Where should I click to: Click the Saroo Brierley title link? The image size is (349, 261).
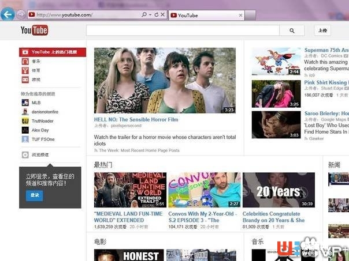(x=326, y=114)
